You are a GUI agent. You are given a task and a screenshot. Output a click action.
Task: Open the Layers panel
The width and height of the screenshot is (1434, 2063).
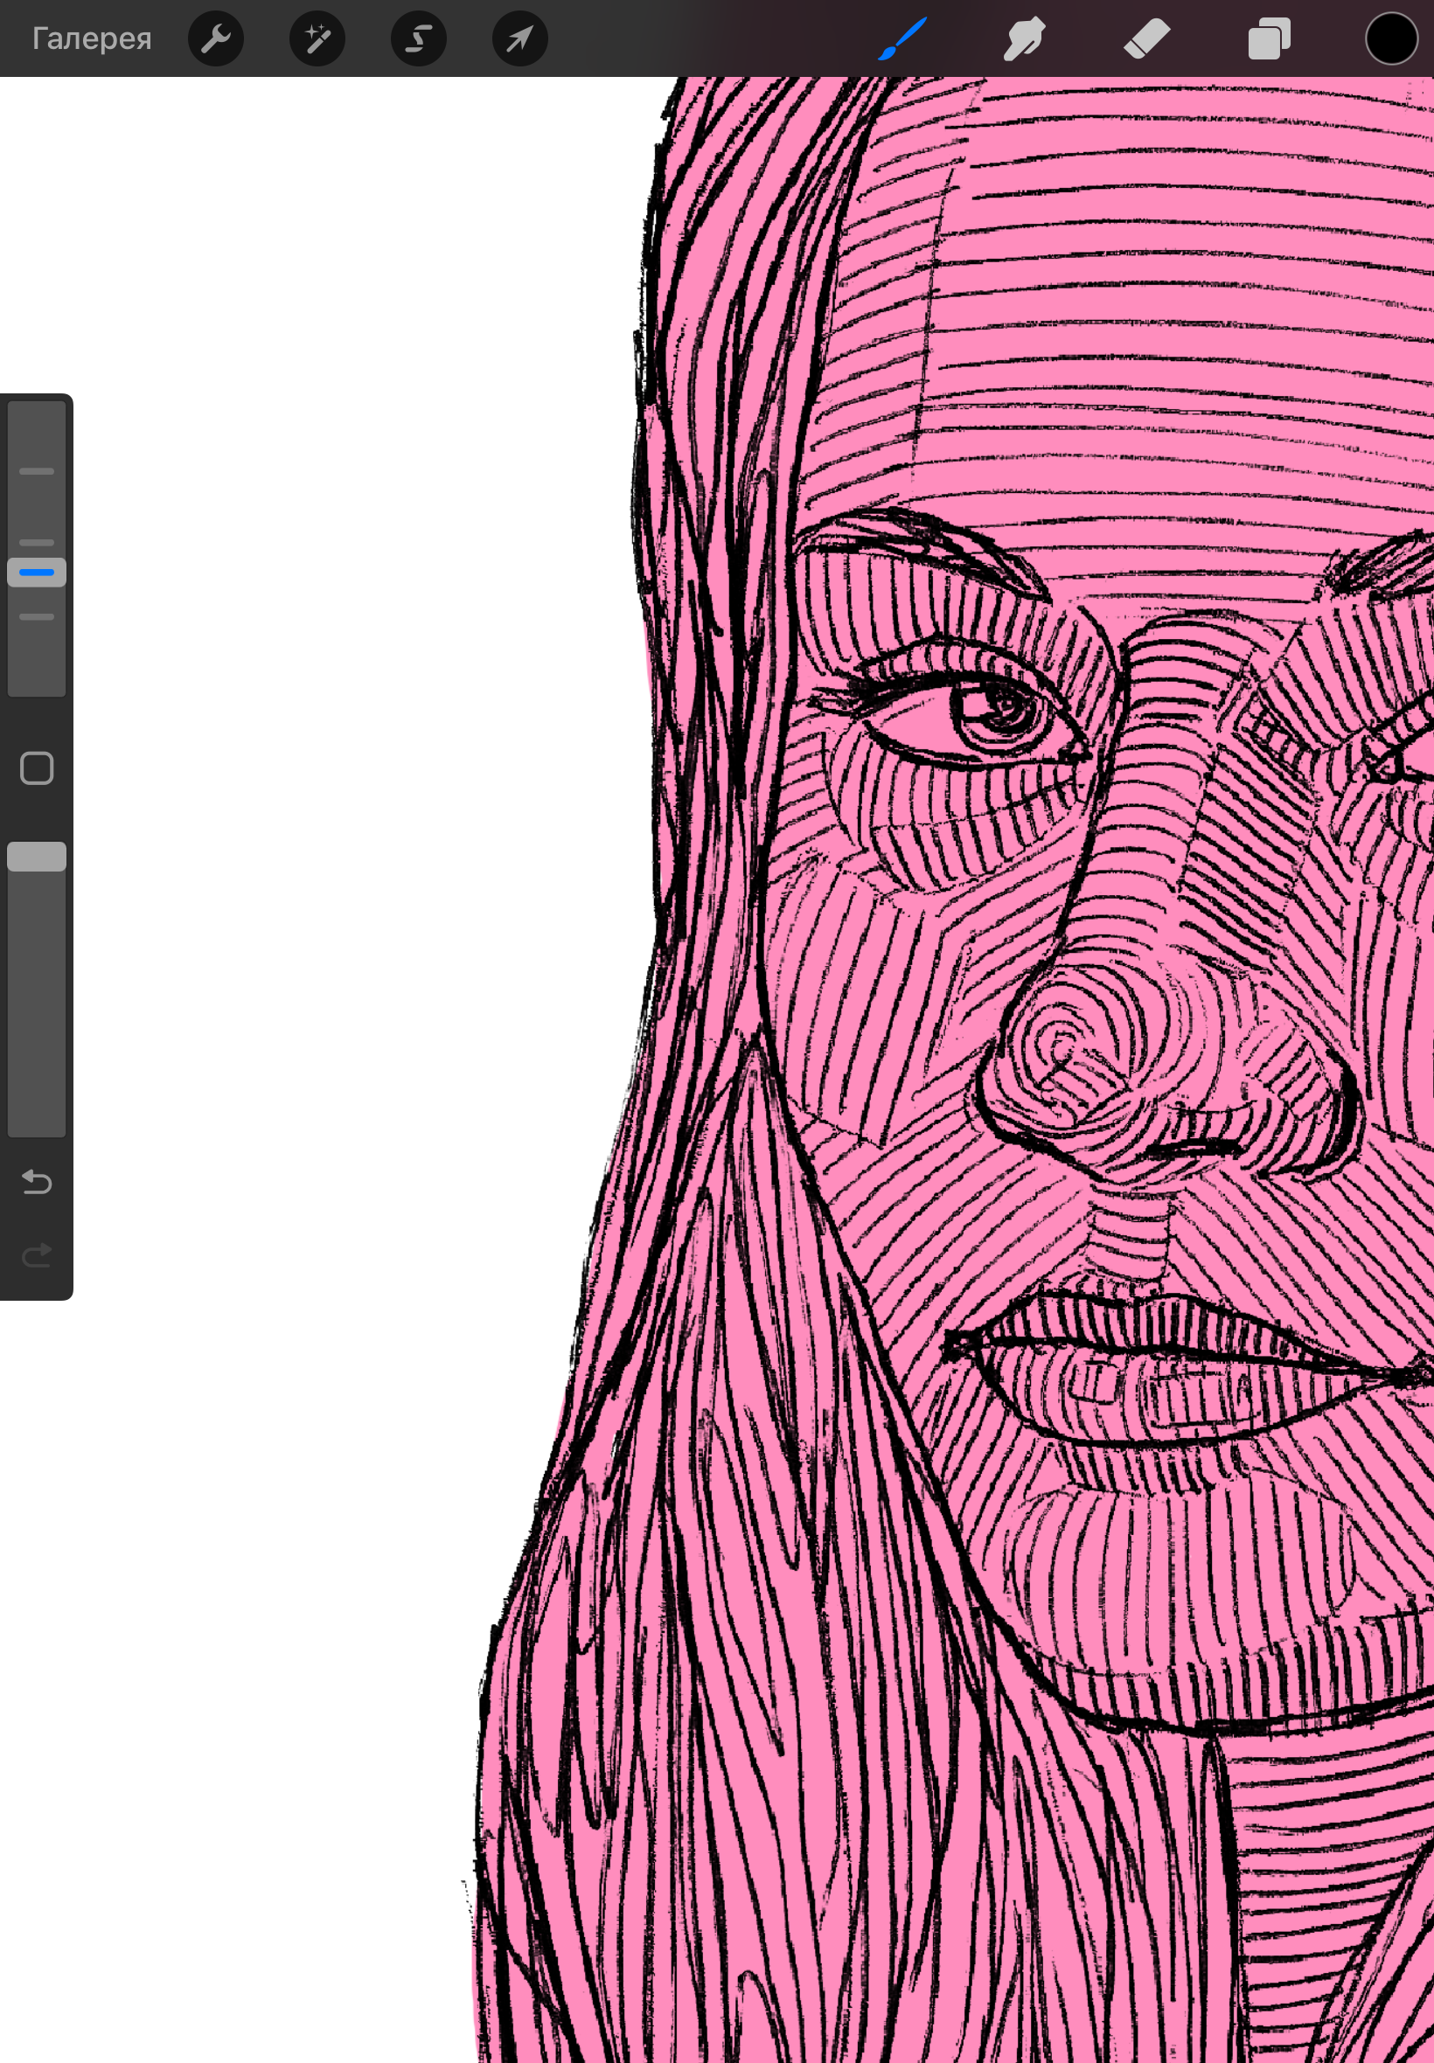pyautogui.click(x=1269, y=39)
